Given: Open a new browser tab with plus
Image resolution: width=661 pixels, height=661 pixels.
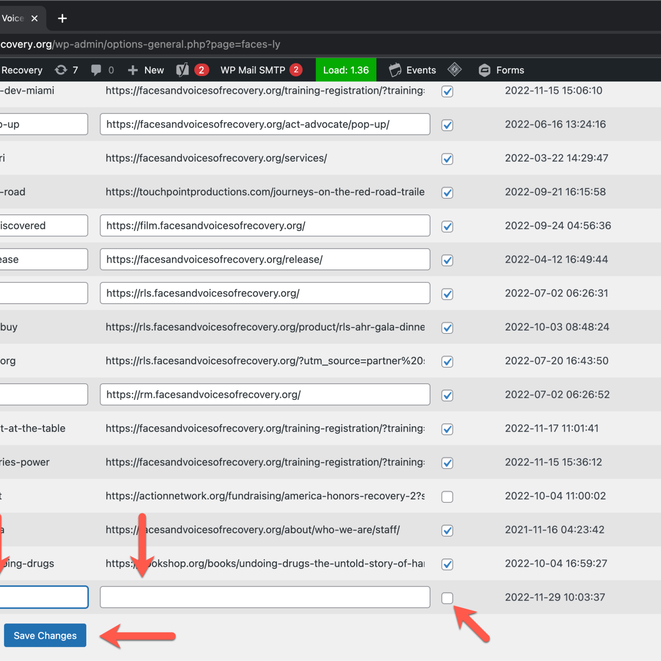Looking at the screenshot, I should 62,19.
